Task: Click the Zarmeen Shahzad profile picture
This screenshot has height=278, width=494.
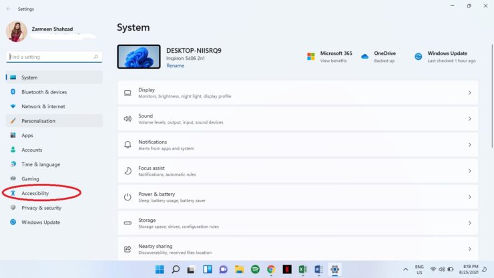Action: (17, 31)
